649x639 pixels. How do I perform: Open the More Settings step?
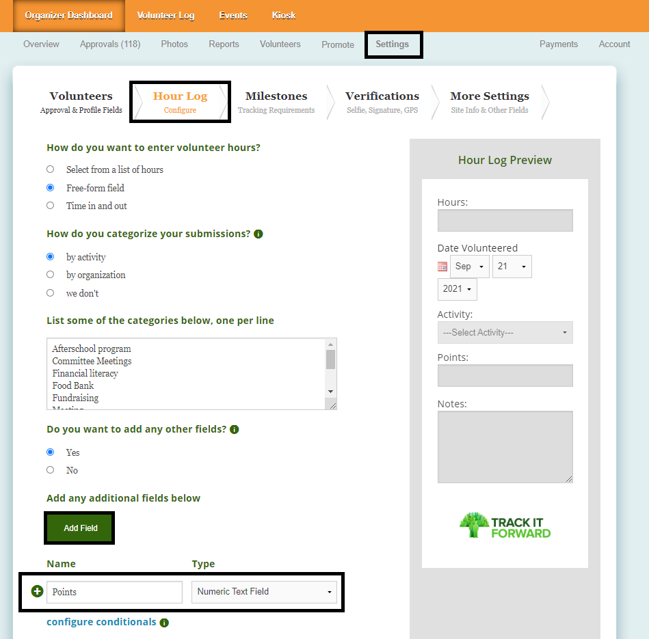490,102
